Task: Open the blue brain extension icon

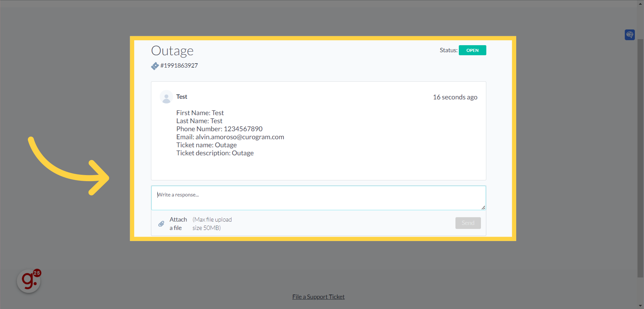Action: click(x=630, y=34)
